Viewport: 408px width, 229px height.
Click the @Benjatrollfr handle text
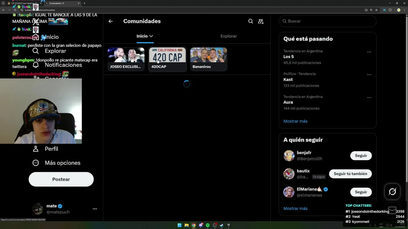coord(310,159)
